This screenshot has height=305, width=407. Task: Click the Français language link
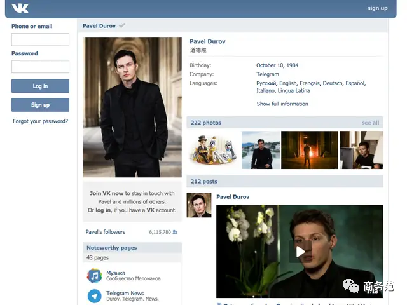point(310,83)
